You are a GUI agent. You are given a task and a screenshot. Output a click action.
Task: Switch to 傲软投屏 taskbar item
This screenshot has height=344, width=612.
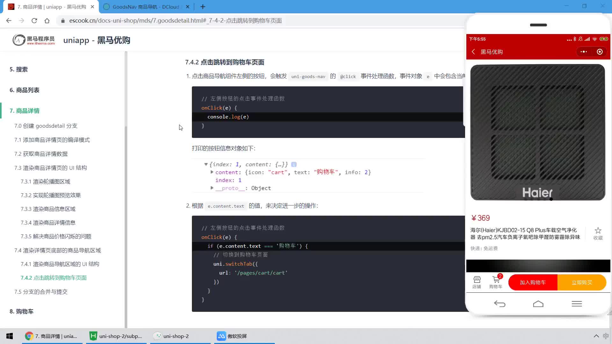click(244, 336)
